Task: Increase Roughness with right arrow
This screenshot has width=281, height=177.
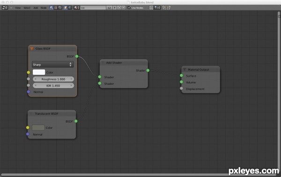Action: (x=71, y=79)
